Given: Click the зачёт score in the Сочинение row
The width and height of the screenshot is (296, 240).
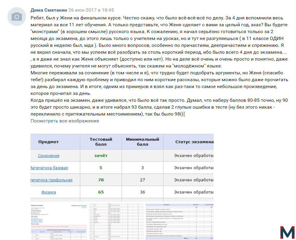Looking at the screenshot, I should (101, 156).
